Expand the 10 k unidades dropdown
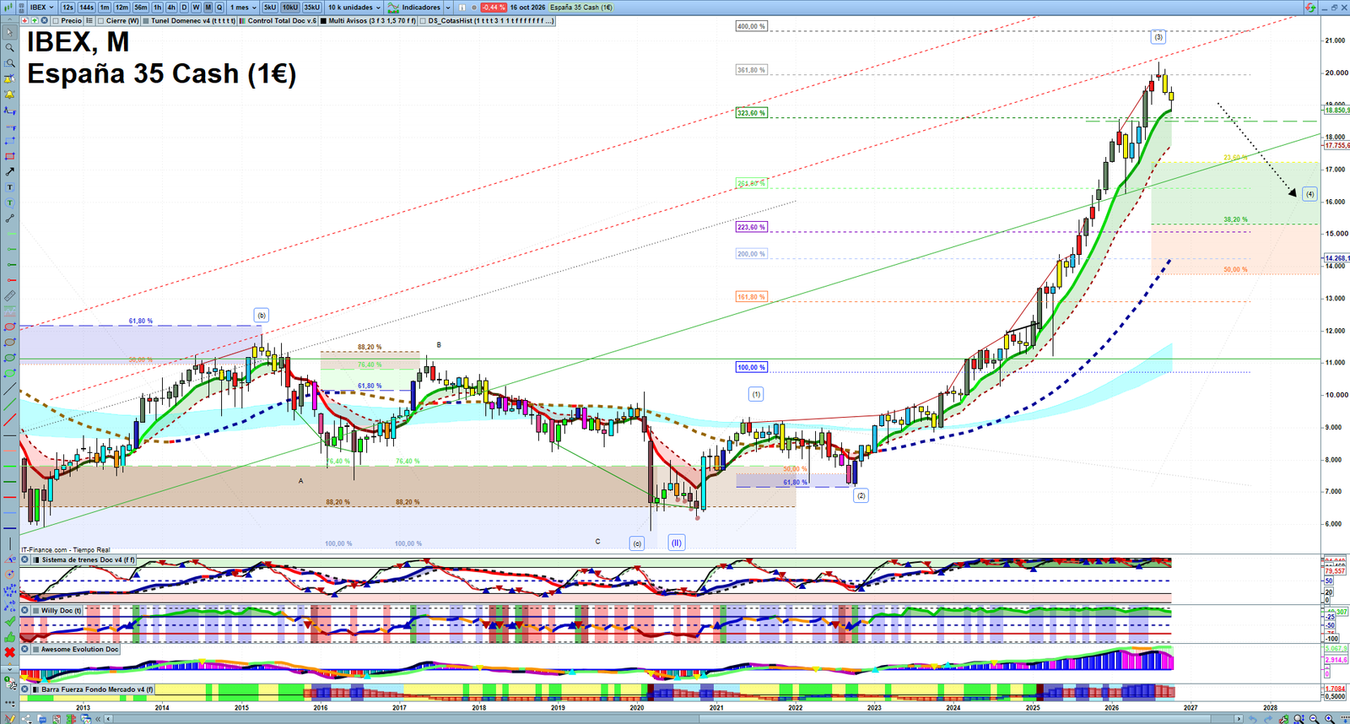Viewport: 1350px width, 724px height. pyautogui.click(x=354, y=8)
